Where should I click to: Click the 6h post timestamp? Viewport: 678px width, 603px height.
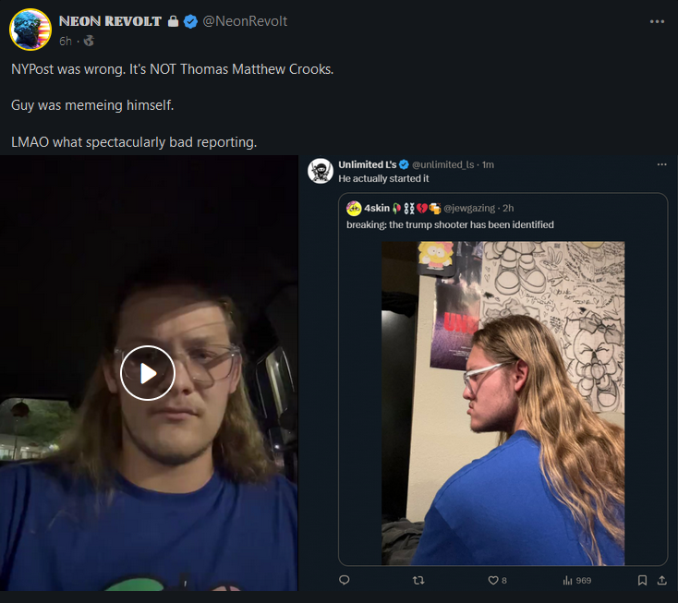click(65, 42)
